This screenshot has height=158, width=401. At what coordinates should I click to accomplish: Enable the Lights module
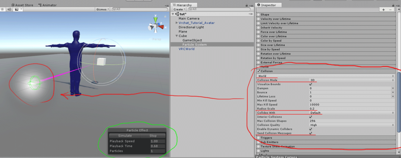click(258, 151)
